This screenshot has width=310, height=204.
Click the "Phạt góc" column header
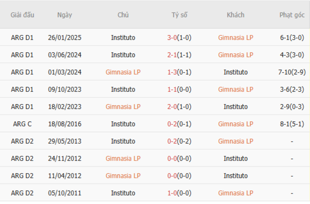point(292,15)
